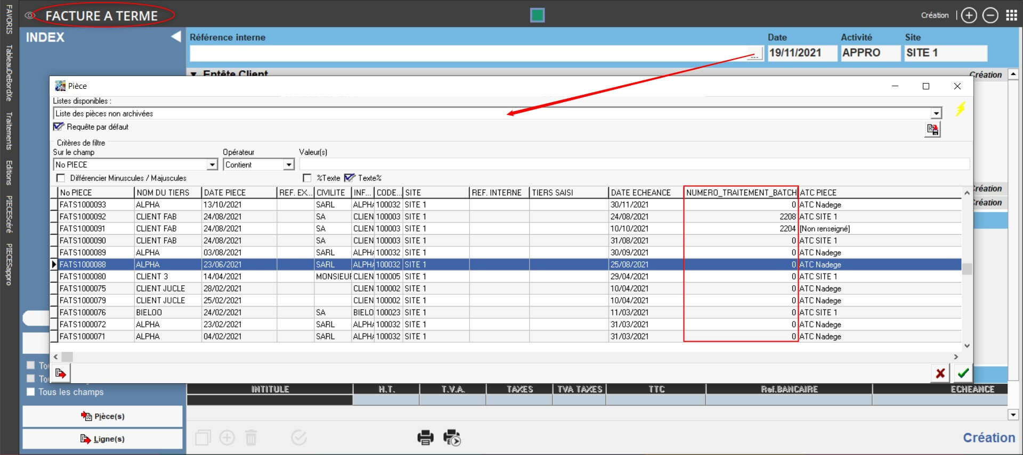The image size is (1023, 455).
Task: Click the Ligne(s) button
Action: click(102, 439)
